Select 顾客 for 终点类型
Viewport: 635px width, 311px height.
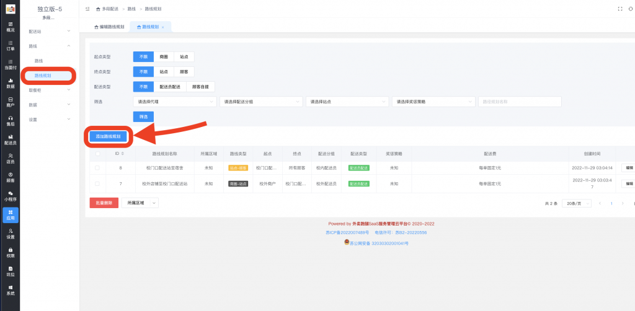(x=184, y=72)
